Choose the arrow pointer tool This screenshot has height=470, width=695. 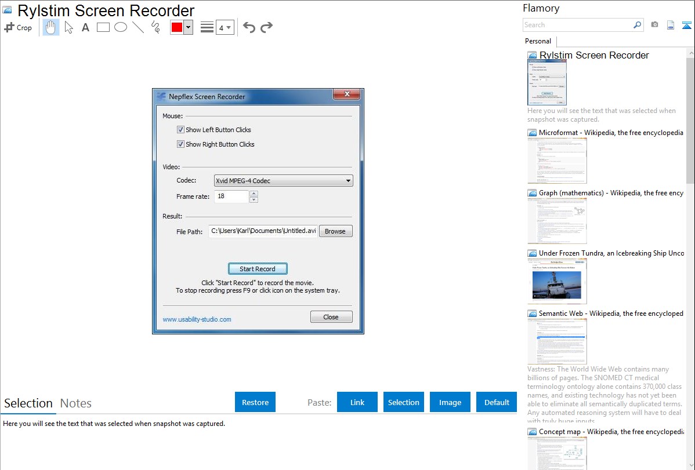68,27
